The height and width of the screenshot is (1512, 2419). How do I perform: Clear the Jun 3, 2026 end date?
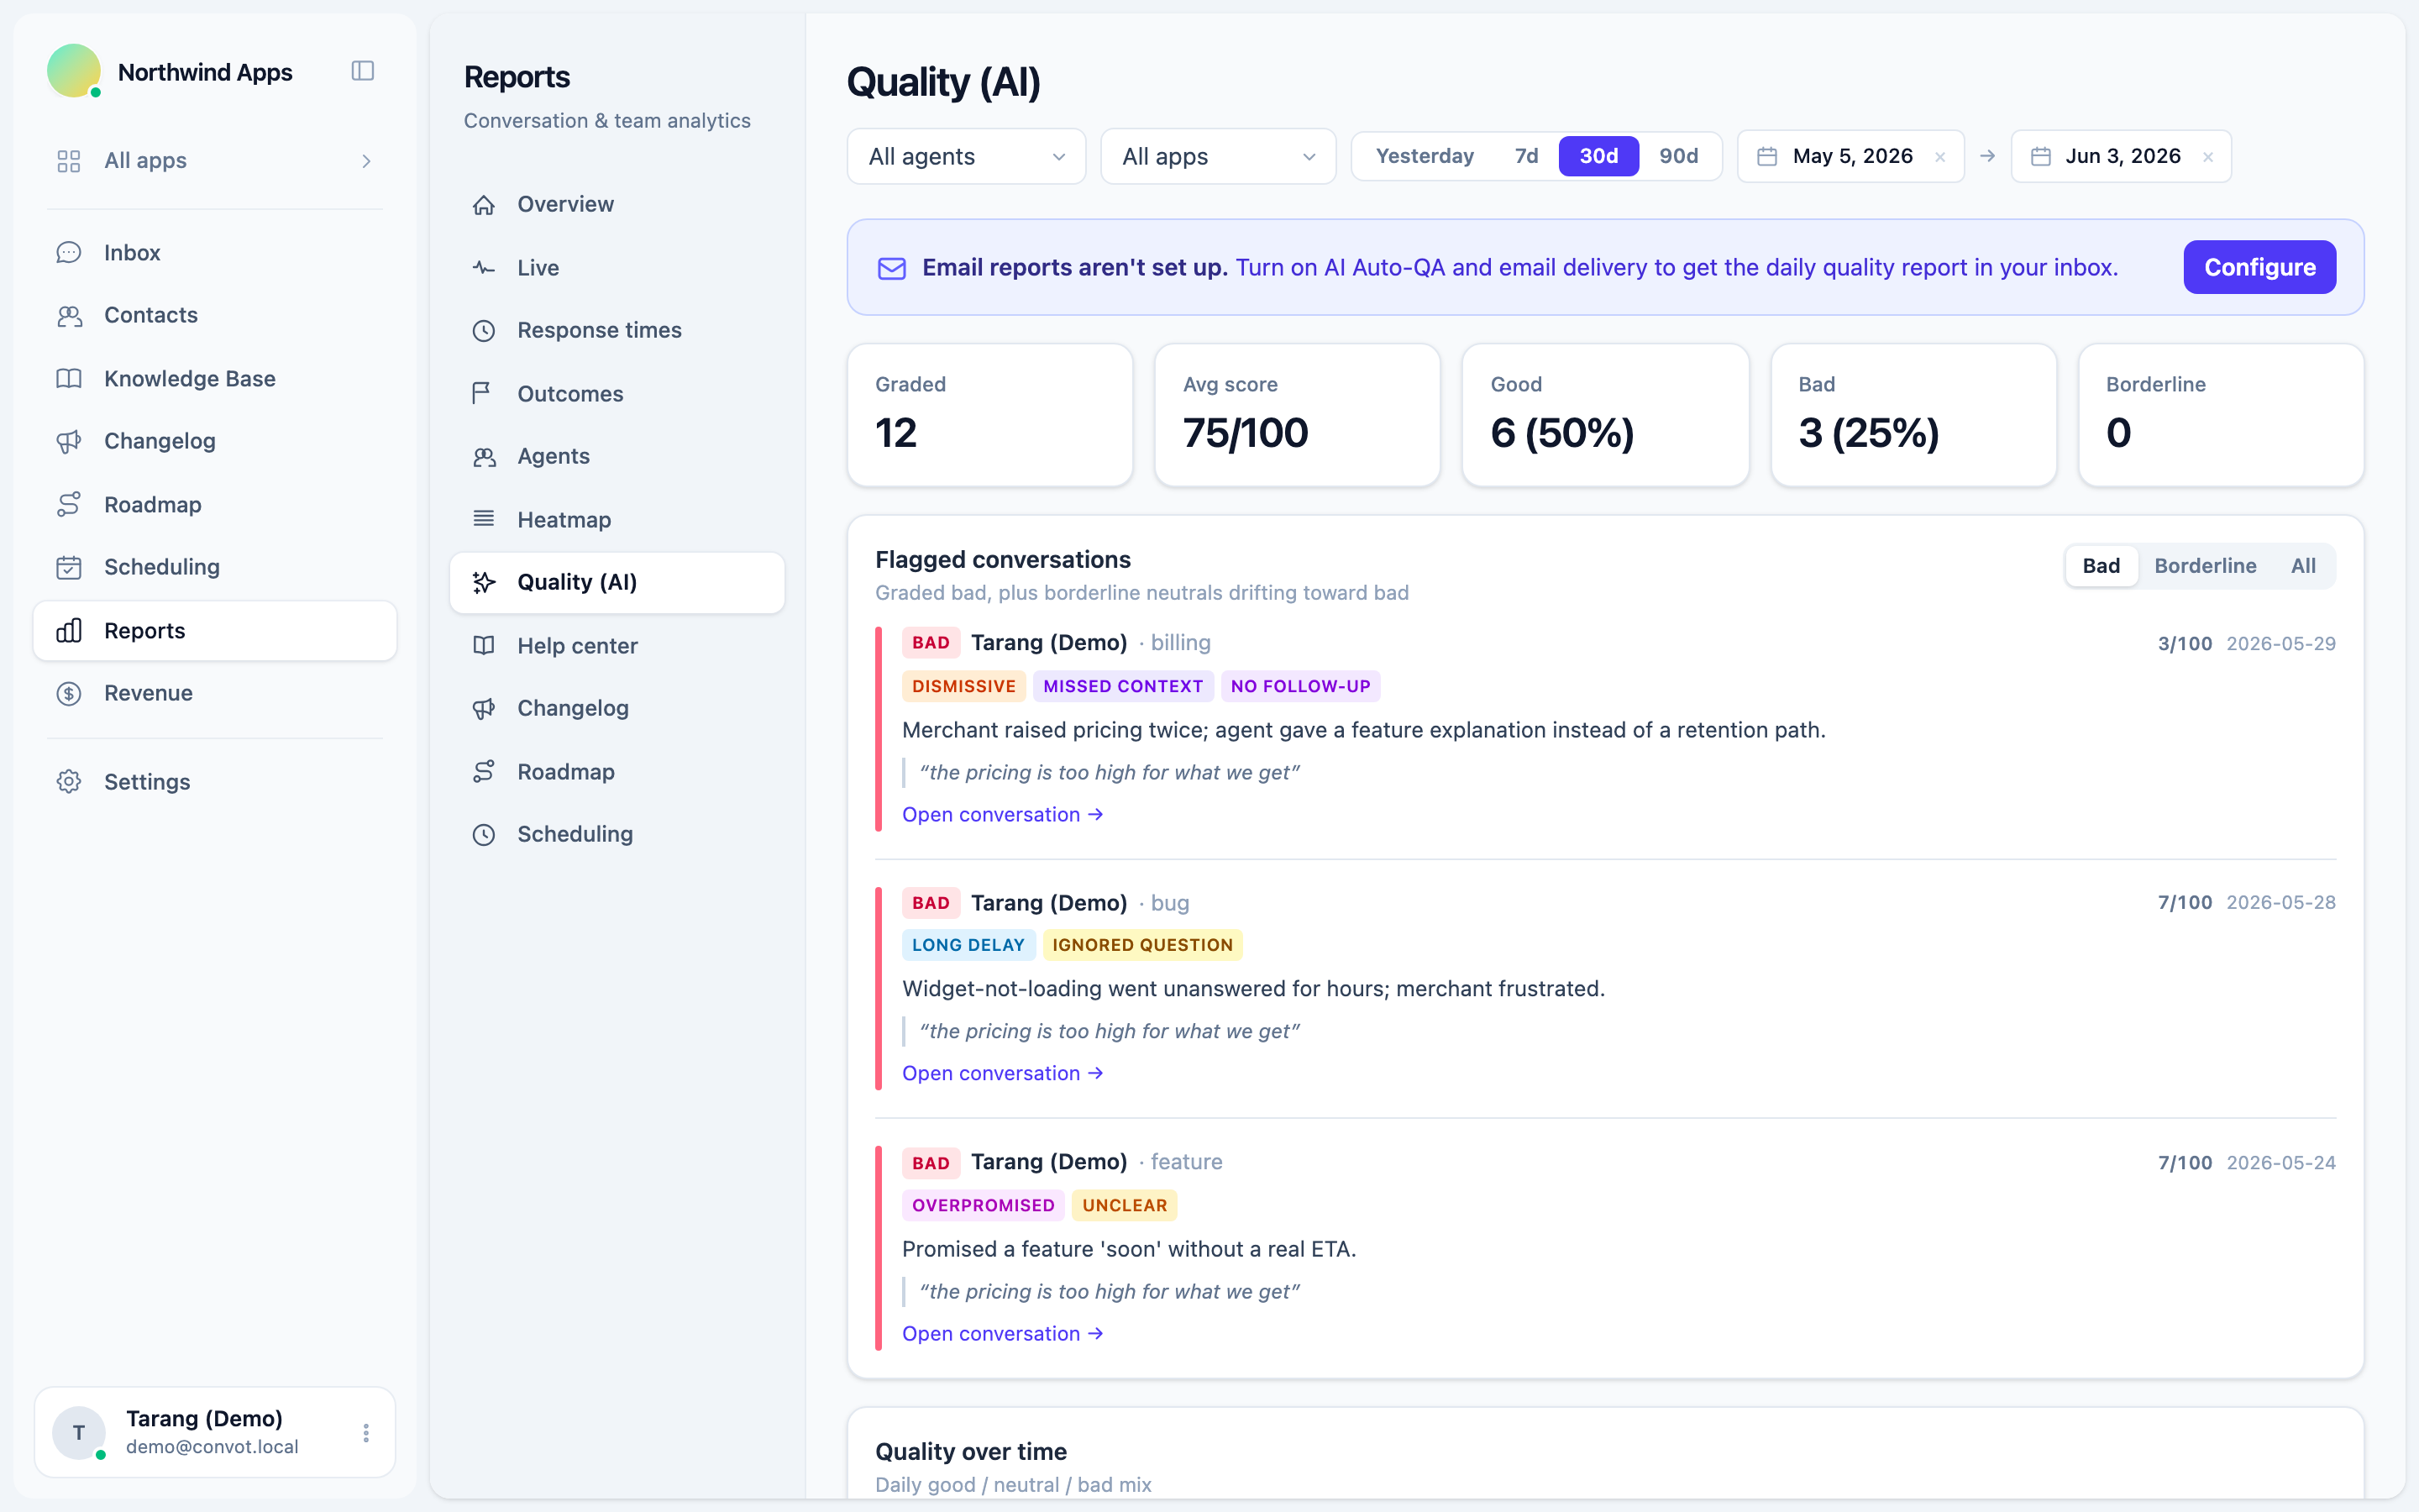point(2208,157)
